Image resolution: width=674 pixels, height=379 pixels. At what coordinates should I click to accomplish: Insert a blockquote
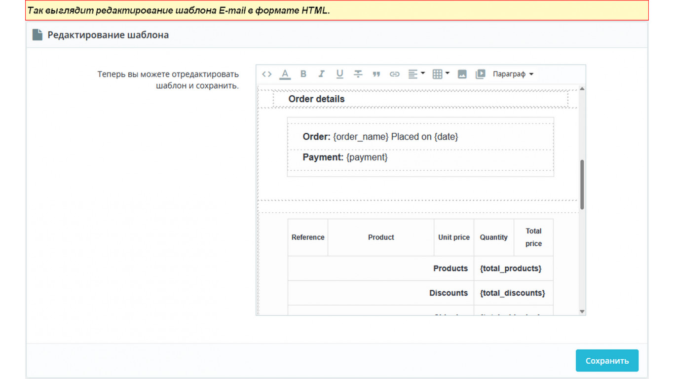click(376, 74)
